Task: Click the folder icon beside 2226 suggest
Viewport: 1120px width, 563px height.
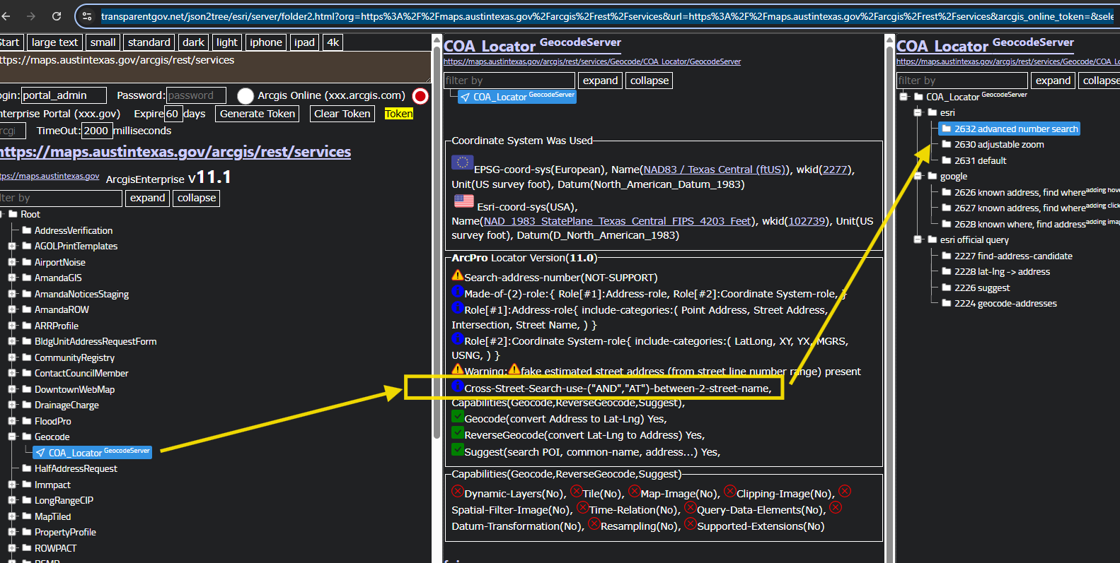Action: (x=947, y=288)
